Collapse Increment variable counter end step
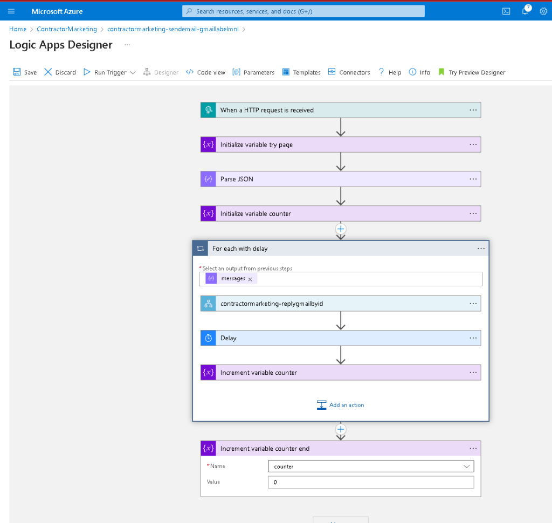Image resolution: width=552 pixels, height=523 pixels. pyautogui.click(x=341, y=449)
